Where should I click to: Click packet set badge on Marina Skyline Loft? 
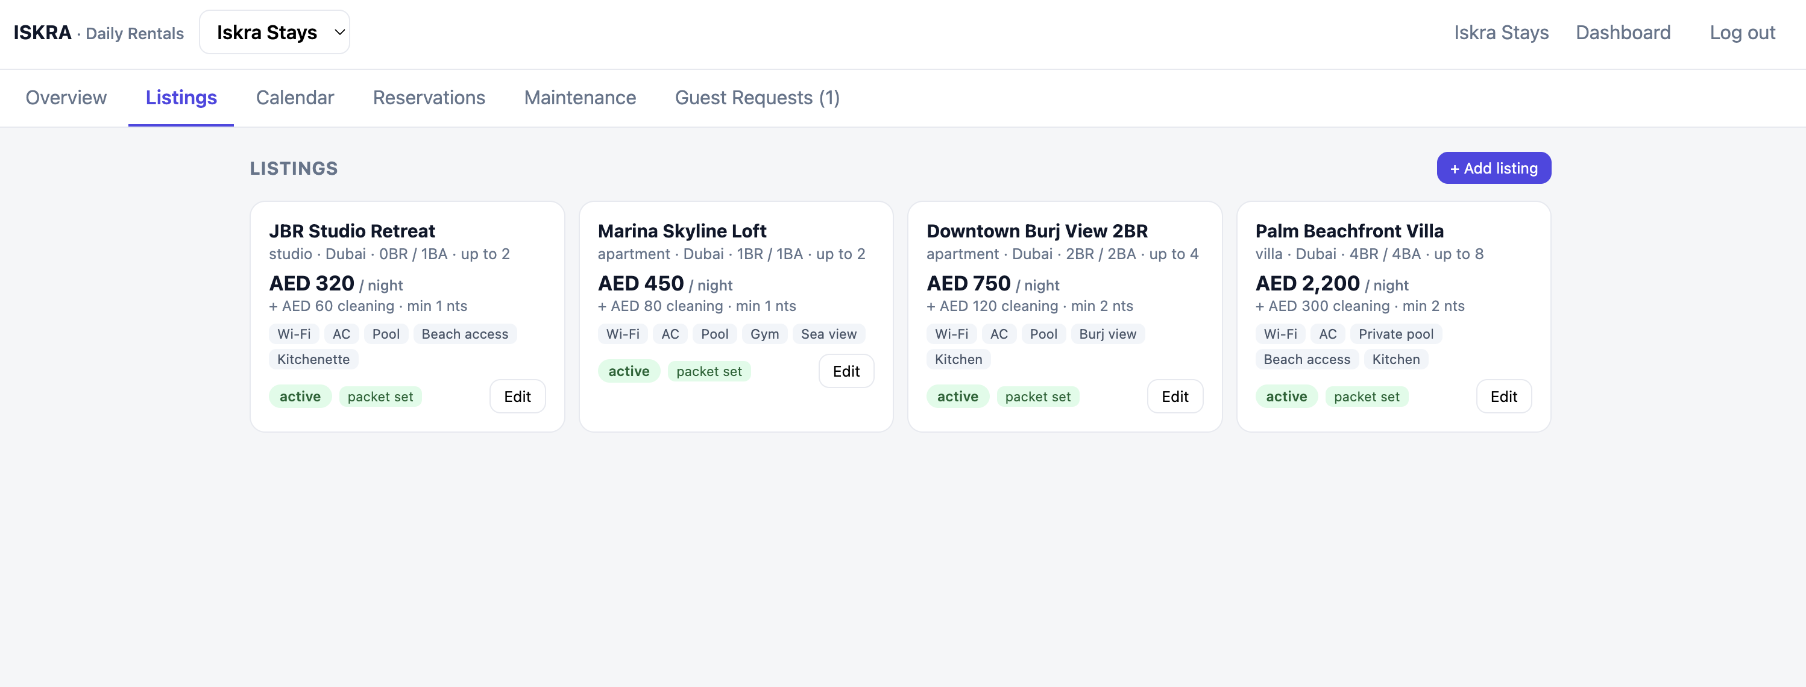click(x=709, y=371)
